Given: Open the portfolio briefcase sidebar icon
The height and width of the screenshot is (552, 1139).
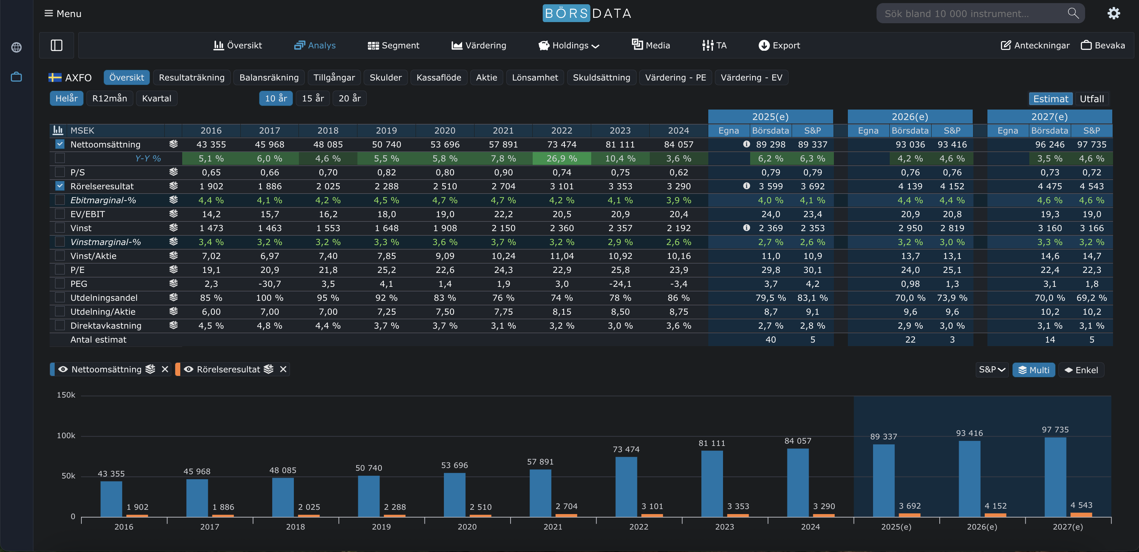Looking at the screenshot, I should coord(16,77).
